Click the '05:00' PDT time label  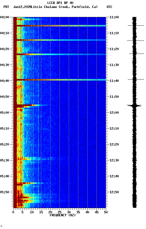click(4, 113)
